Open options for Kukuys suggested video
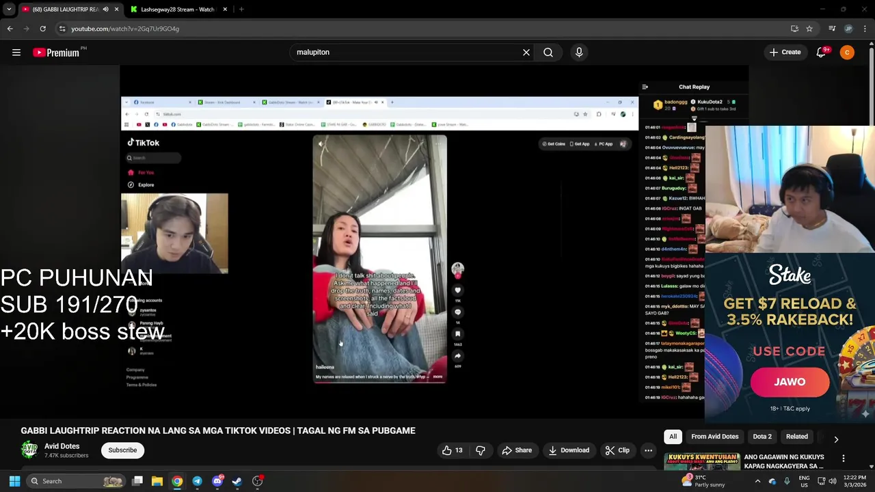 (844, 459)
